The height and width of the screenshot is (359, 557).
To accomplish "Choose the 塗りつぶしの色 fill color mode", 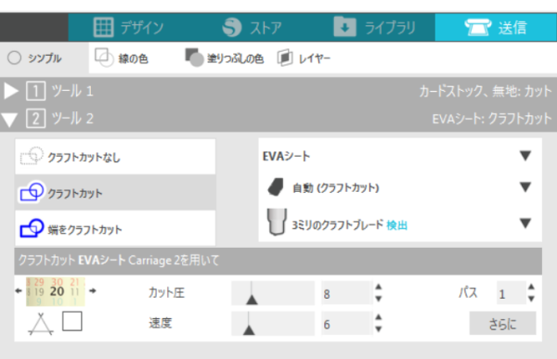I will click(224, 58).
